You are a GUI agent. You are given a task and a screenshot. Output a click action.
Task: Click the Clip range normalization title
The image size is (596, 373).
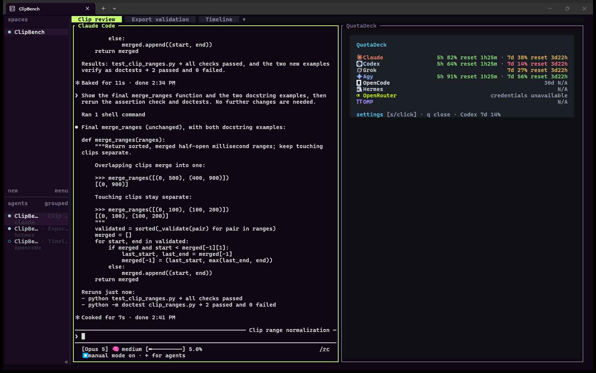click(289, 330)
